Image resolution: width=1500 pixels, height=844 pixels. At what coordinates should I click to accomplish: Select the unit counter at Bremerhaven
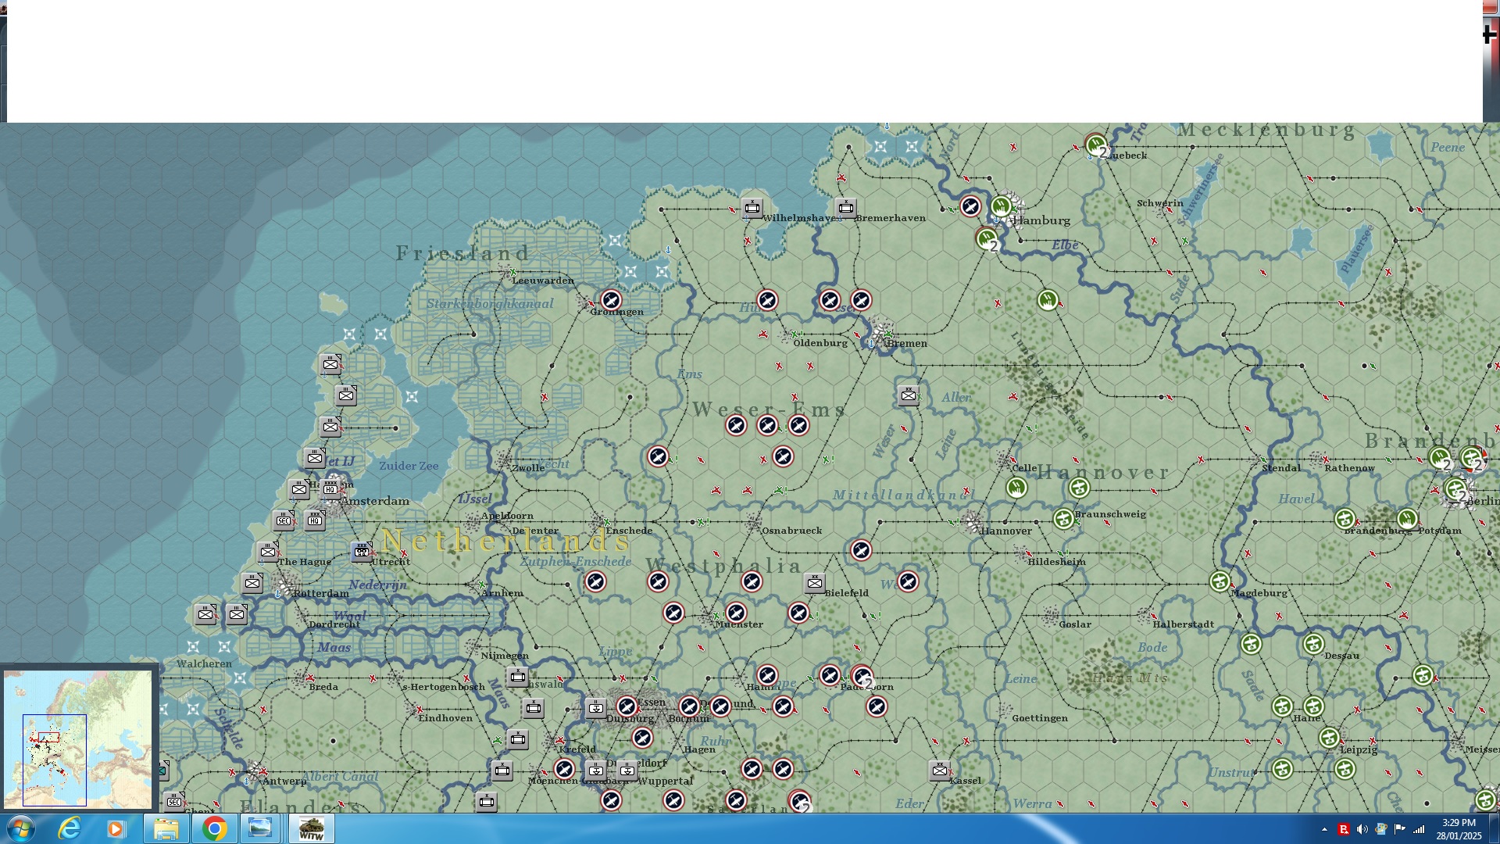pyautogui.click(x=846, y=208)
